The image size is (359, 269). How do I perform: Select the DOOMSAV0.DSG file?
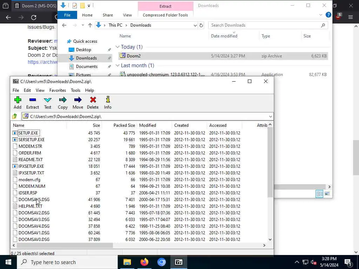(34, 240)
